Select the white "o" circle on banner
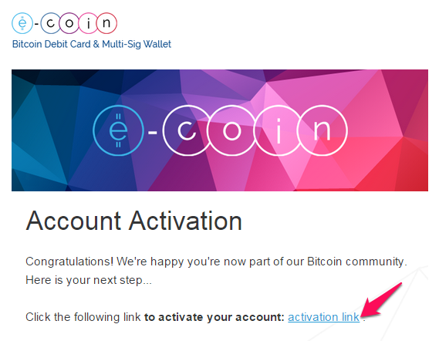The width and height of the screenshot is (439, 341). pyautogui.click(x=232, y=130)
